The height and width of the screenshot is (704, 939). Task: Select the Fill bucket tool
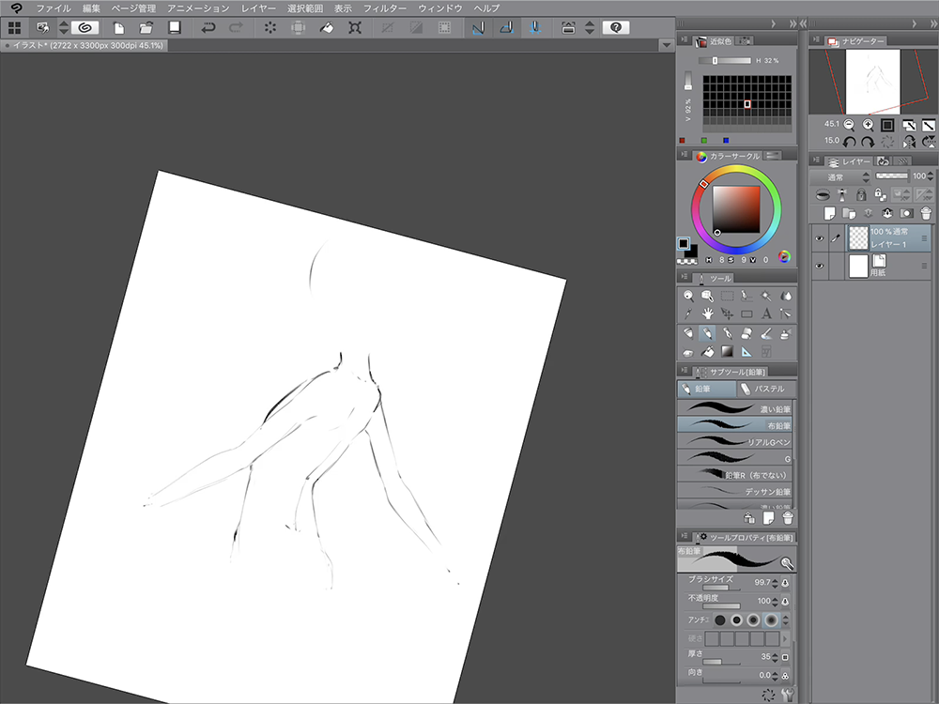pos(707,351)
